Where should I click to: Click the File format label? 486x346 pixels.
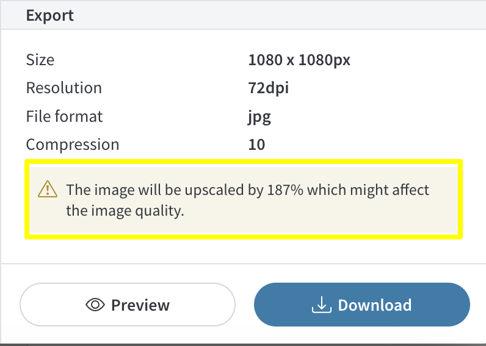coord(64,116)
